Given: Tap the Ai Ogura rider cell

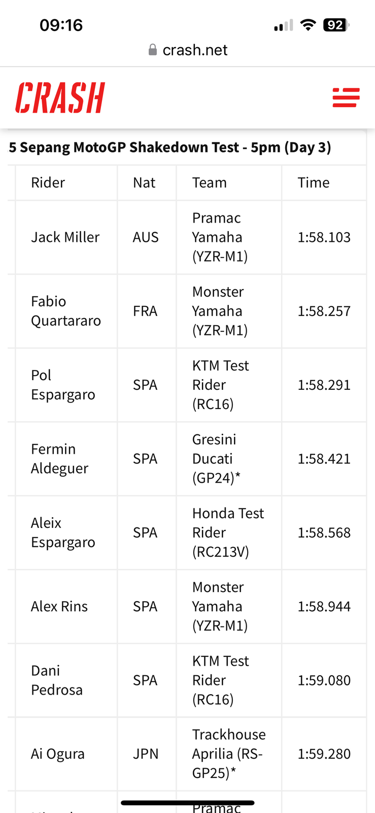Looking at the screenshot, I should tap(66, 754).
